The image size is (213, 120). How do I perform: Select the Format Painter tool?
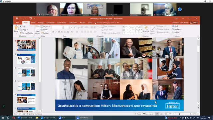point(26,33)
